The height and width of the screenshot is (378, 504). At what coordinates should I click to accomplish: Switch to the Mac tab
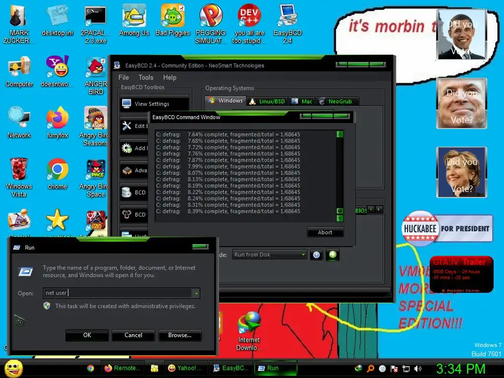tap(302, 101)
